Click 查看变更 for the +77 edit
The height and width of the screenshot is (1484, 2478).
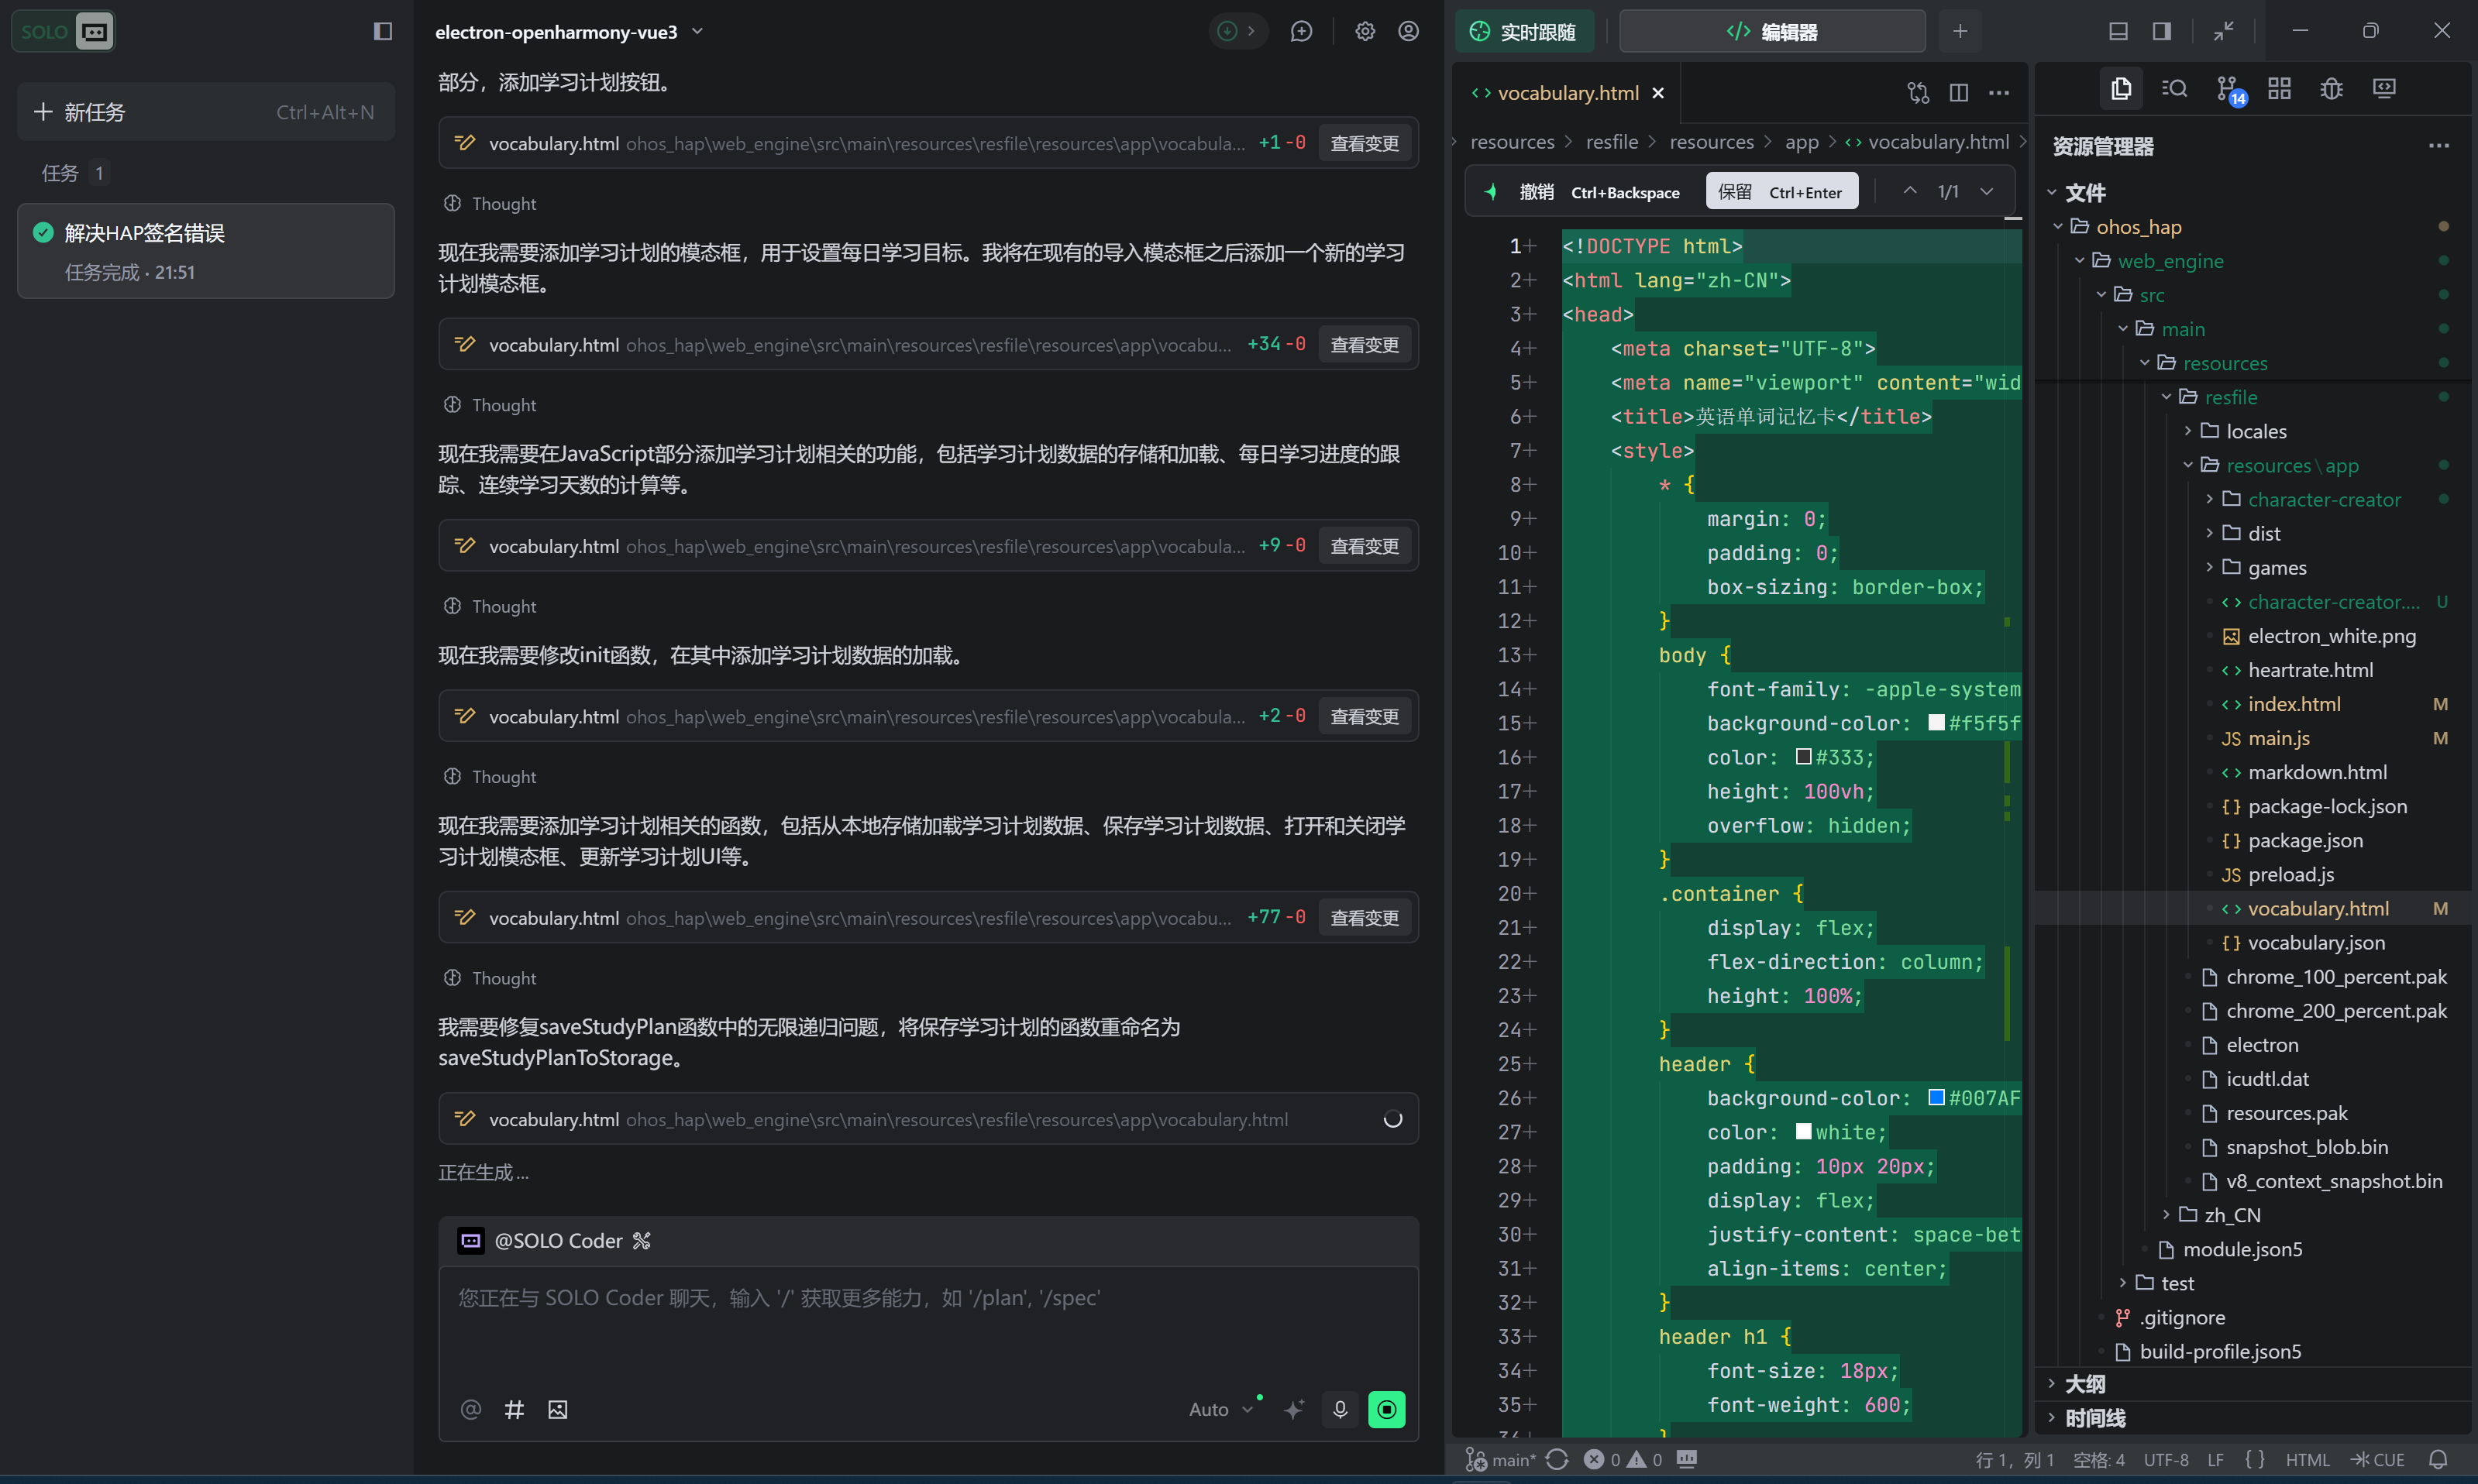(1364, 917)
